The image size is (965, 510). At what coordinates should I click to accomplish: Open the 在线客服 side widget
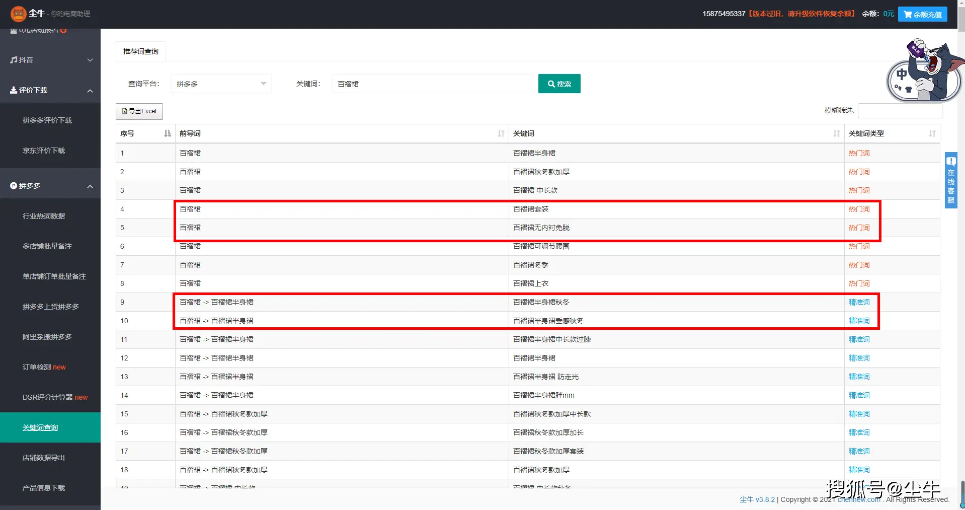[950, 180]
